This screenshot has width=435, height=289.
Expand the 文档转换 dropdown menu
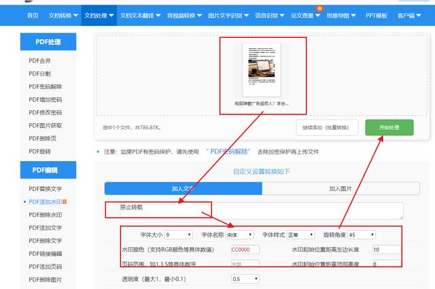pos(63,16)
